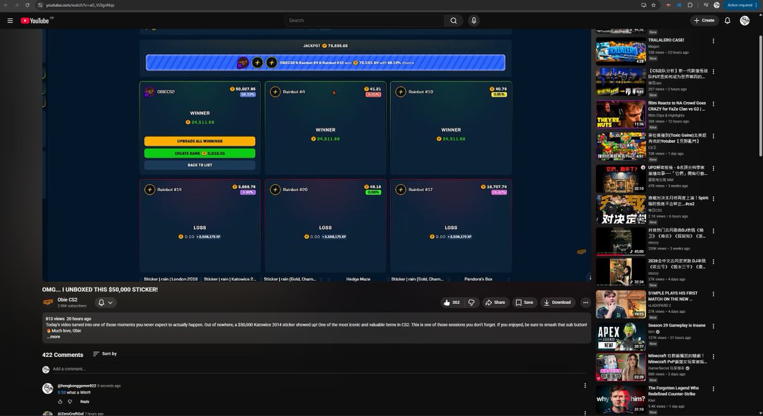Screen dimensions: 763x416
Task: Click the OBIECS2 winner card in the video
Action: point(200,128)
